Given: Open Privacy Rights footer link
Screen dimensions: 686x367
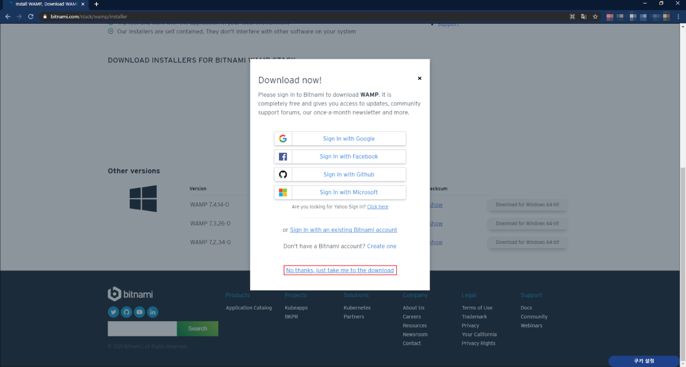Looking at the screenshot, I should (478, 343).
